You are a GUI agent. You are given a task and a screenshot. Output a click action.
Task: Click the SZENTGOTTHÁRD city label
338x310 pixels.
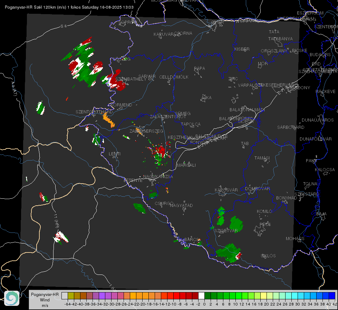pos(94,112)
